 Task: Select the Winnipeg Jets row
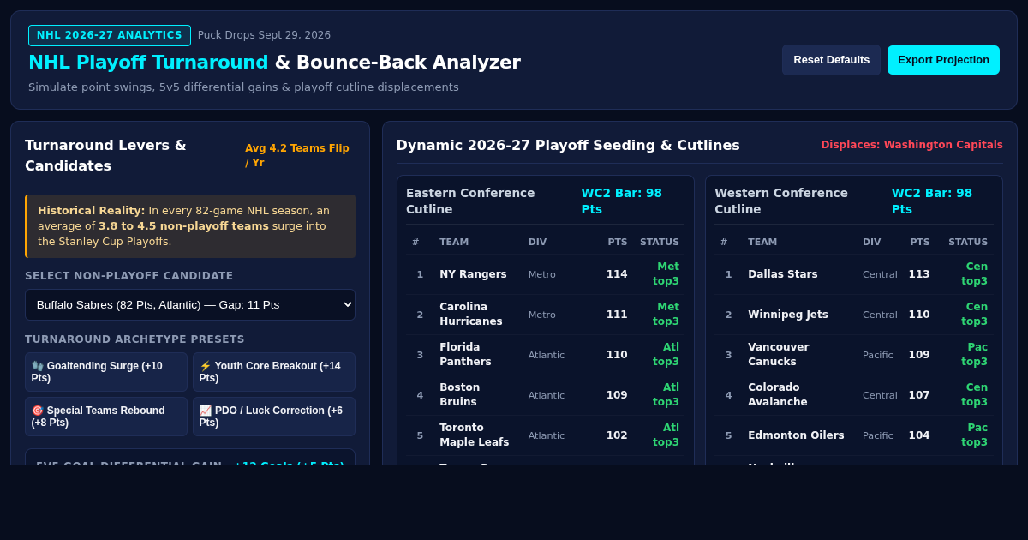tap(854, 315)
